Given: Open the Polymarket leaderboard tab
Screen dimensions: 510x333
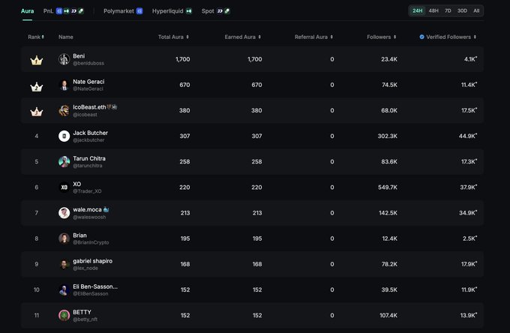Looking at the screenshot, I should 123,11.
